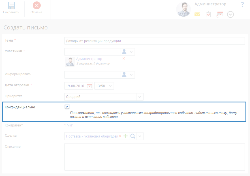
Task: Open the "Рим" contractor link
Action: pyautogui.click(x=69, y=125)
